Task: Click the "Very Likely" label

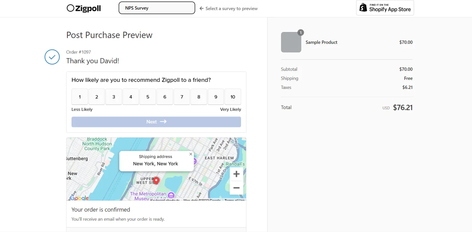Action: (231, 109)
